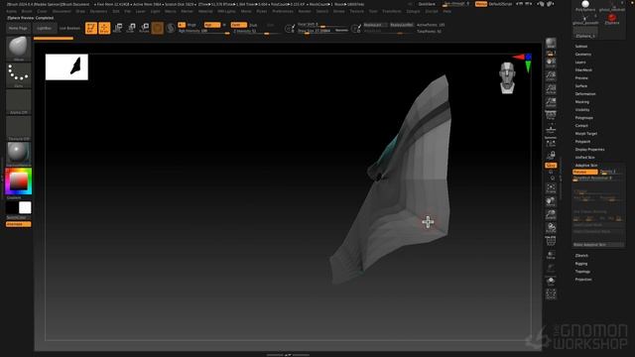Screen dimensions: 635x357
Task: Collapse the Adaptive Skin subpalette
Action: pyautogui.click(x=586, y=166)
